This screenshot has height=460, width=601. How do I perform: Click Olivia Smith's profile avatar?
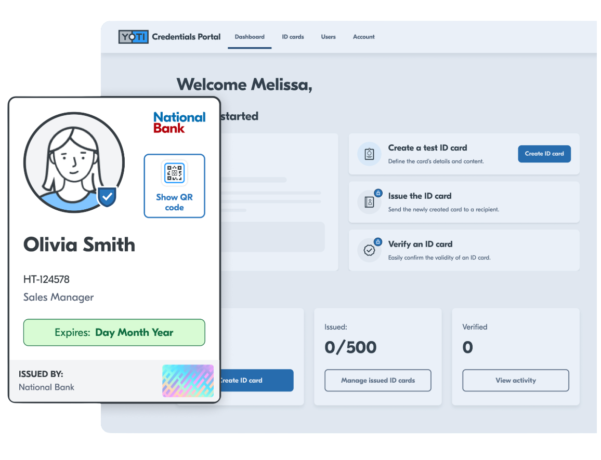tap(74, 163)
